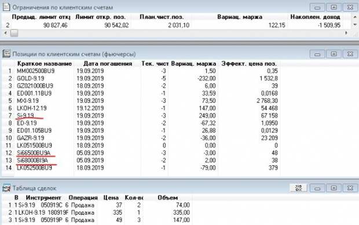359x225 pixels.
Task: Select the MXI-9.19 position row
Action: click(141, 101)
